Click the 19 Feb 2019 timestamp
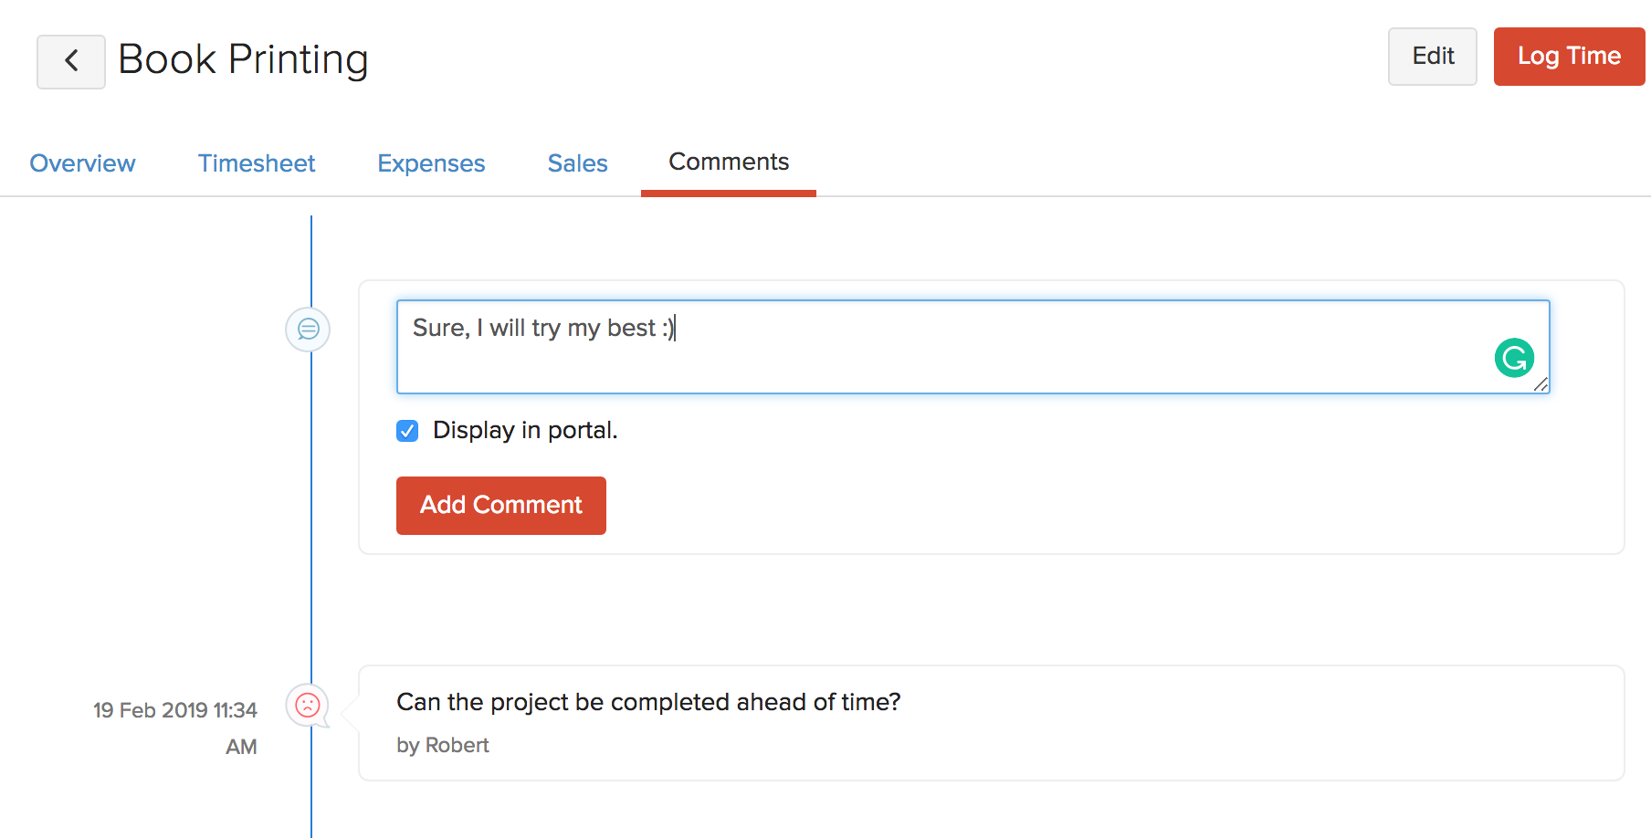The image size is (1651, 838). [x=175, y=710]
